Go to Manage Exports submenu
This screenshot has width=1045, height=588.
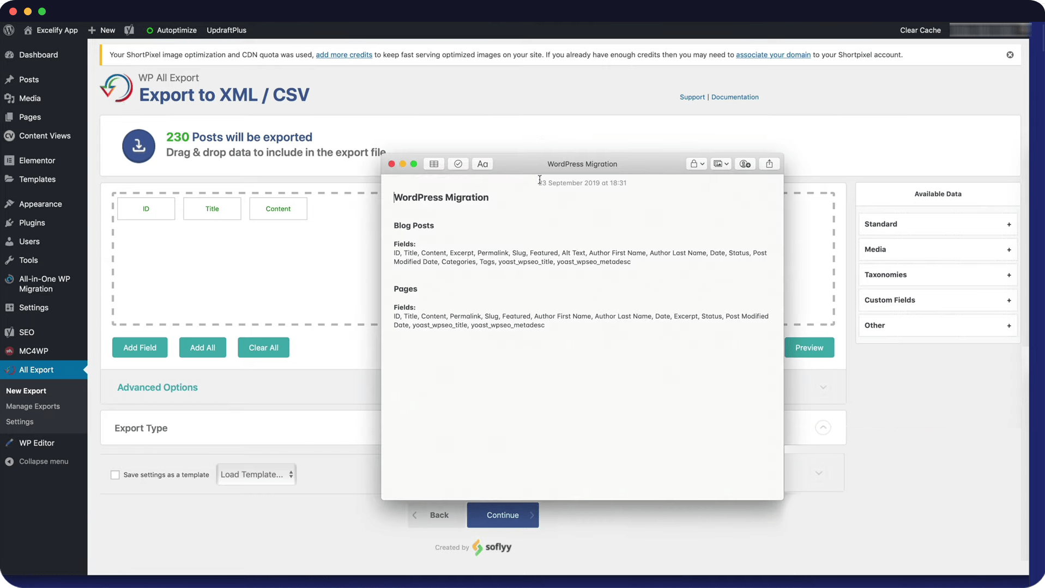[x=33, y=407]
